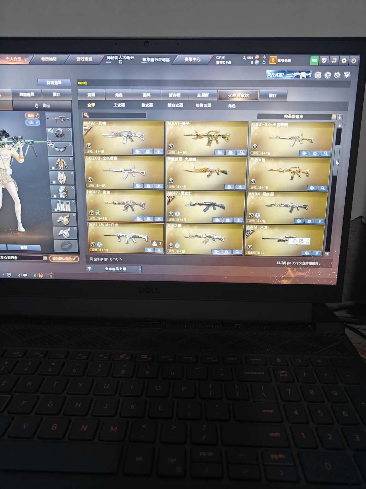Click the gear icon on QBZ03-金色苍夜 card

[x=148, y=186]
